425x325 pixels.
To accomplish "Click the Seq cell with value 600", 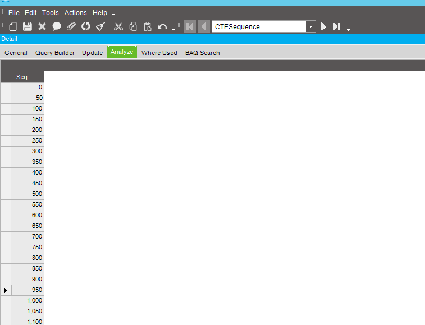I will [28, 215].
